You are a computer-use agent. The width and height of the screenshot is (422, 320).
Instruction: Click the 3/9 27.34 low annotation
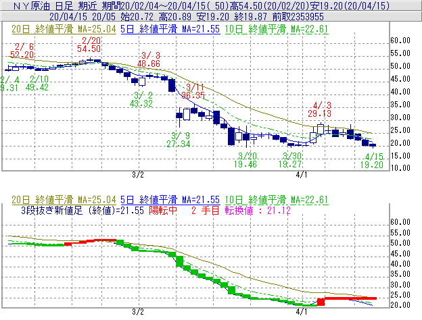pos(179,140)
